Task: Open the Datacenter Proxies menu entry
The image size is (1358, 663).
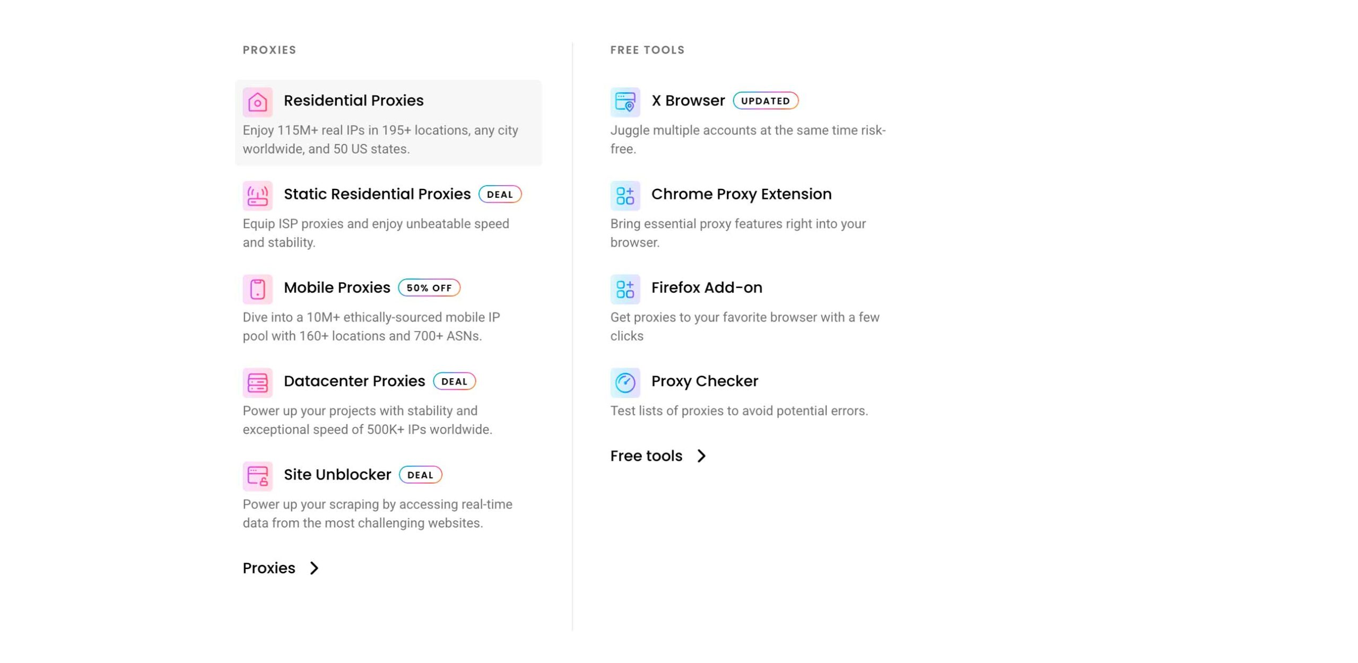Action: pos(354,381)
